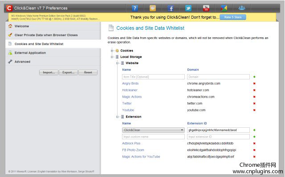Click youtube.com domain text
This screenshot has height=177, width=285.
[196, 110]
